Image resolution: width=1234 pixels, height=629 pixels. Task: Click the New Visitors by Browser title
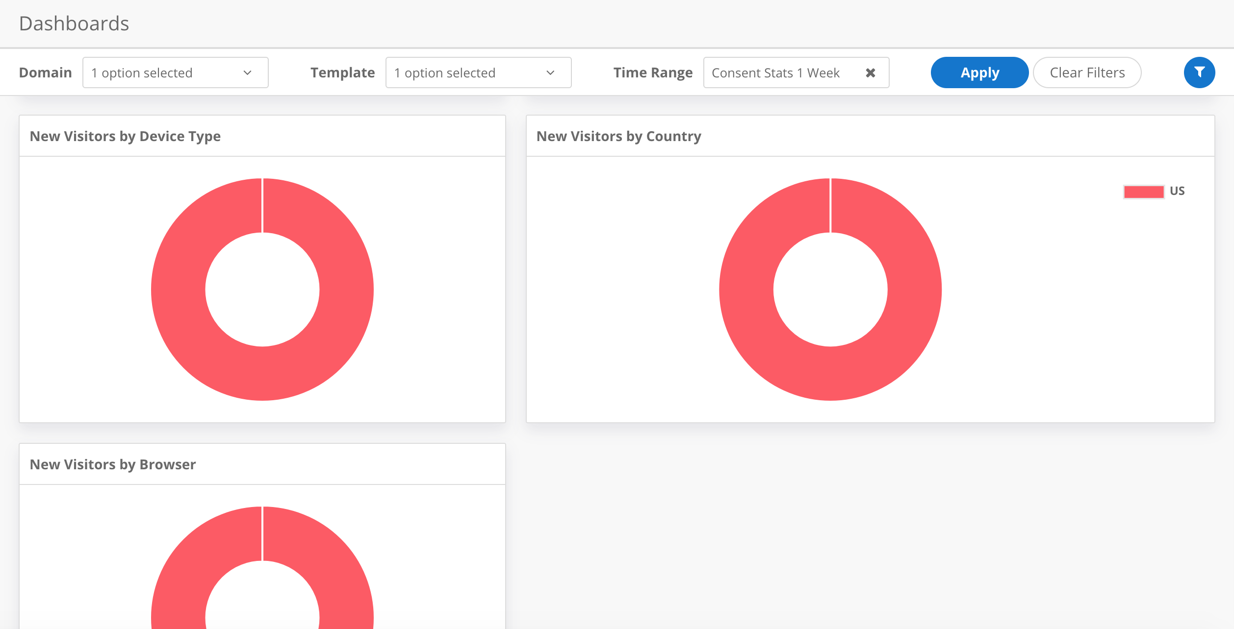point(113,464)
